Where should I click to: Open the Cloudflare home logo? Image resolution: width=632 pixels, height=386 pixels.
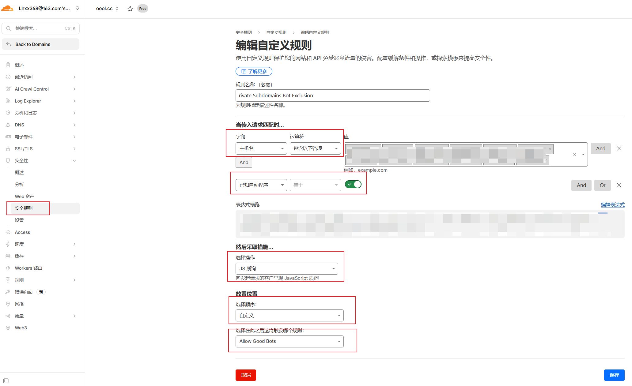(x=7, y=8)
